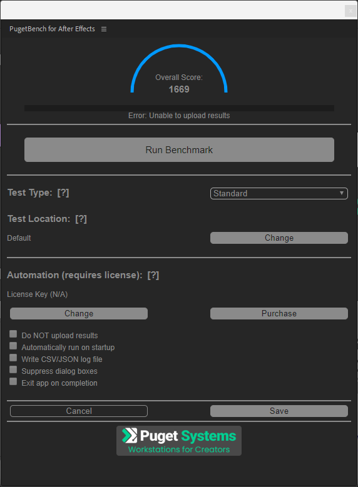Save the benchmark settings
The image size is (358, 487).
279,411
